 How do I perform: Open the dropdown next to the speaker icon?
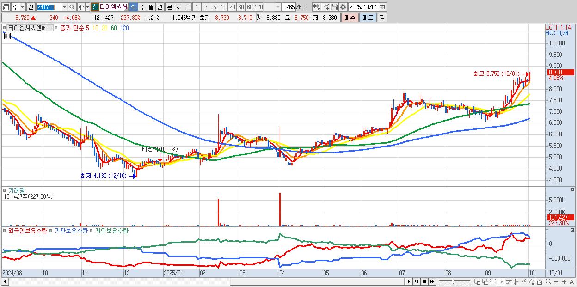[x=87, y=7]
